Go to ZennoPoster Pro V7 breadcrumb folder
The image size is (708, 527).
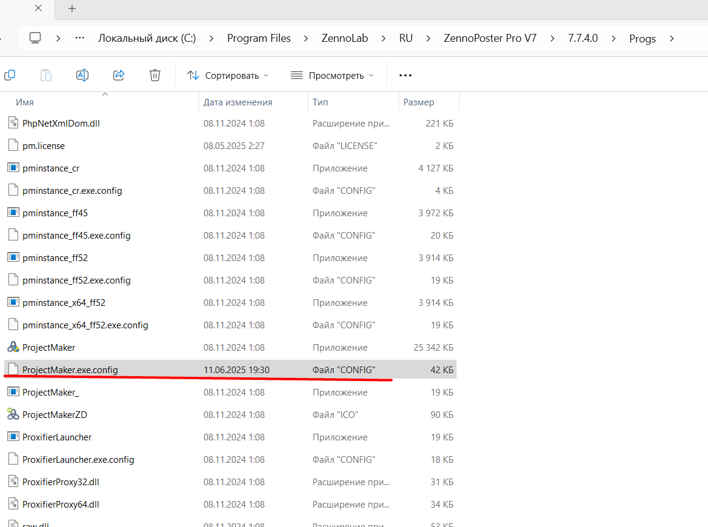pos(490,38)
